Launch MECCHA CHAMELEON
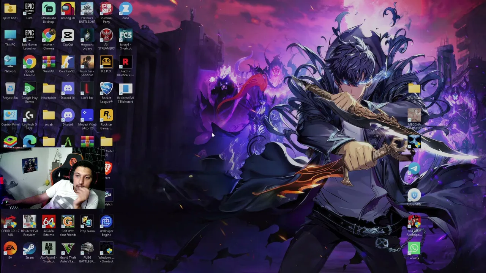The width and height of the screenshot is (486, 273). point(414,119)
